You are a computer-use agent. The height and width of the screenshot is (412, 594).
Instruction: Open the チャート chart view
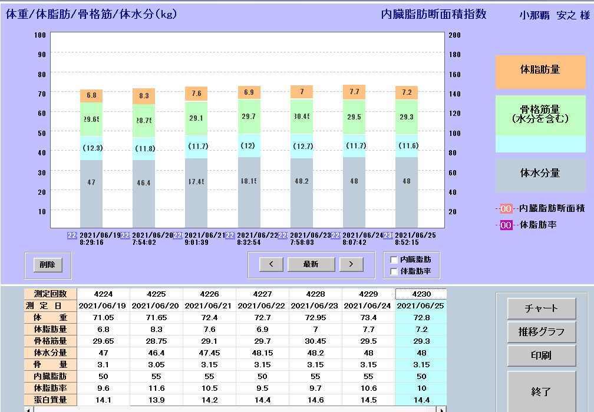(541, 308)
